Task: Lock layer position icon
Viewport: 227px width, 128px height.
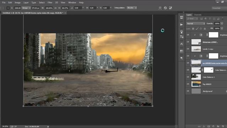Action: pyautogui.click(x=201, y=28)
